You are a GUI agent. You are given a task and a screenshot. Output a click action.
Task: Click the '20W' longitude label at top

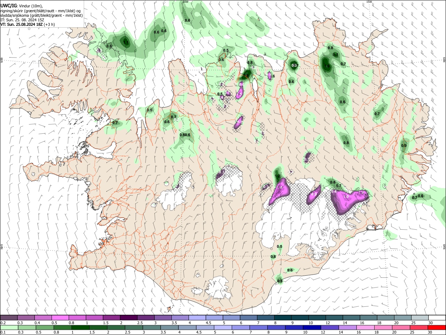click(185, 2)
